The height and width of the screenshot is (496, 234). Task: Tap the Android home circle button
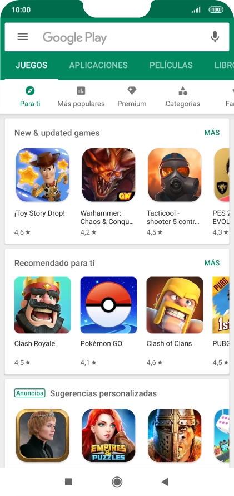(117, 482)
